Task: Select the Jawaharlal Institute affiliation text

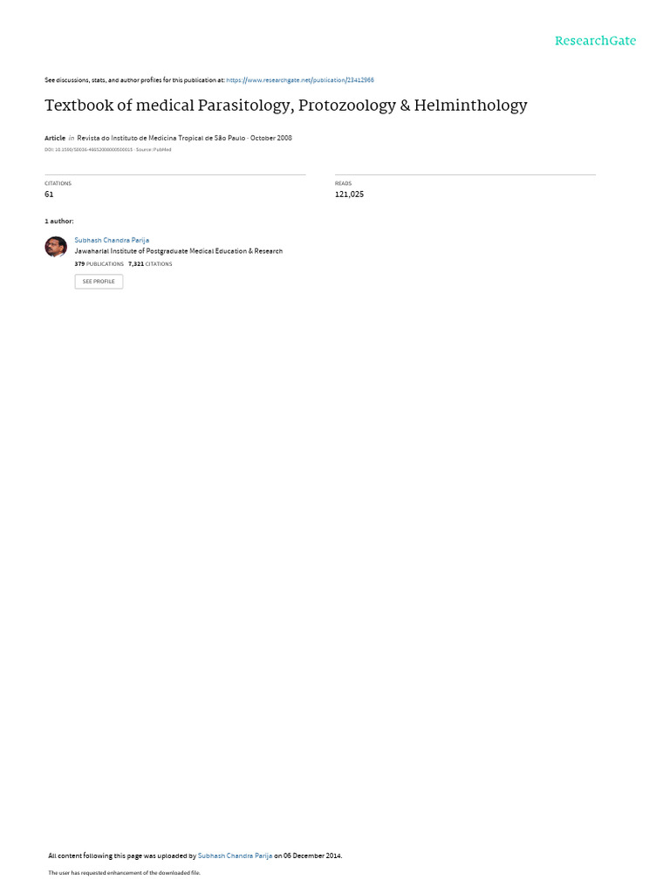Action: click(178, 251)
